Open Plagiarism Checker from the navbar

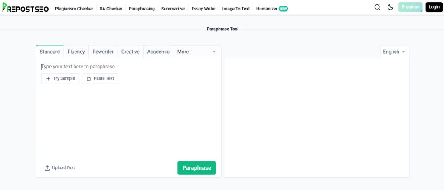point(74,9)
